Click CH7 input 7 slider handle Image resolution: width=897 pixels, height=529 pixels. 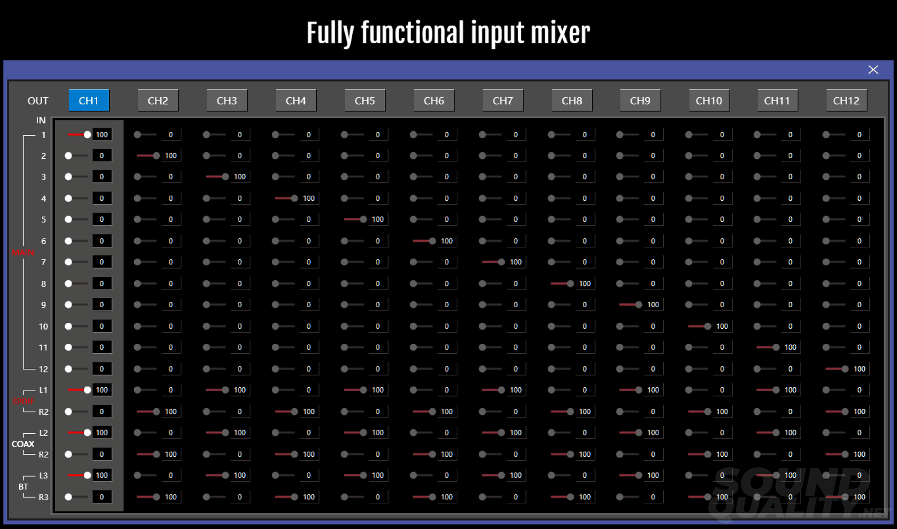point(501,262)
